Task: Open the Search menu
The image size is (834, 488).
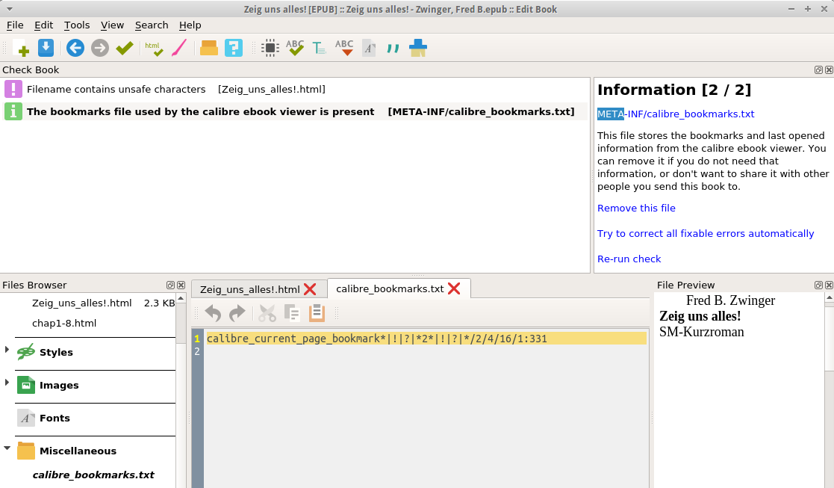Action: coord(152,25)
